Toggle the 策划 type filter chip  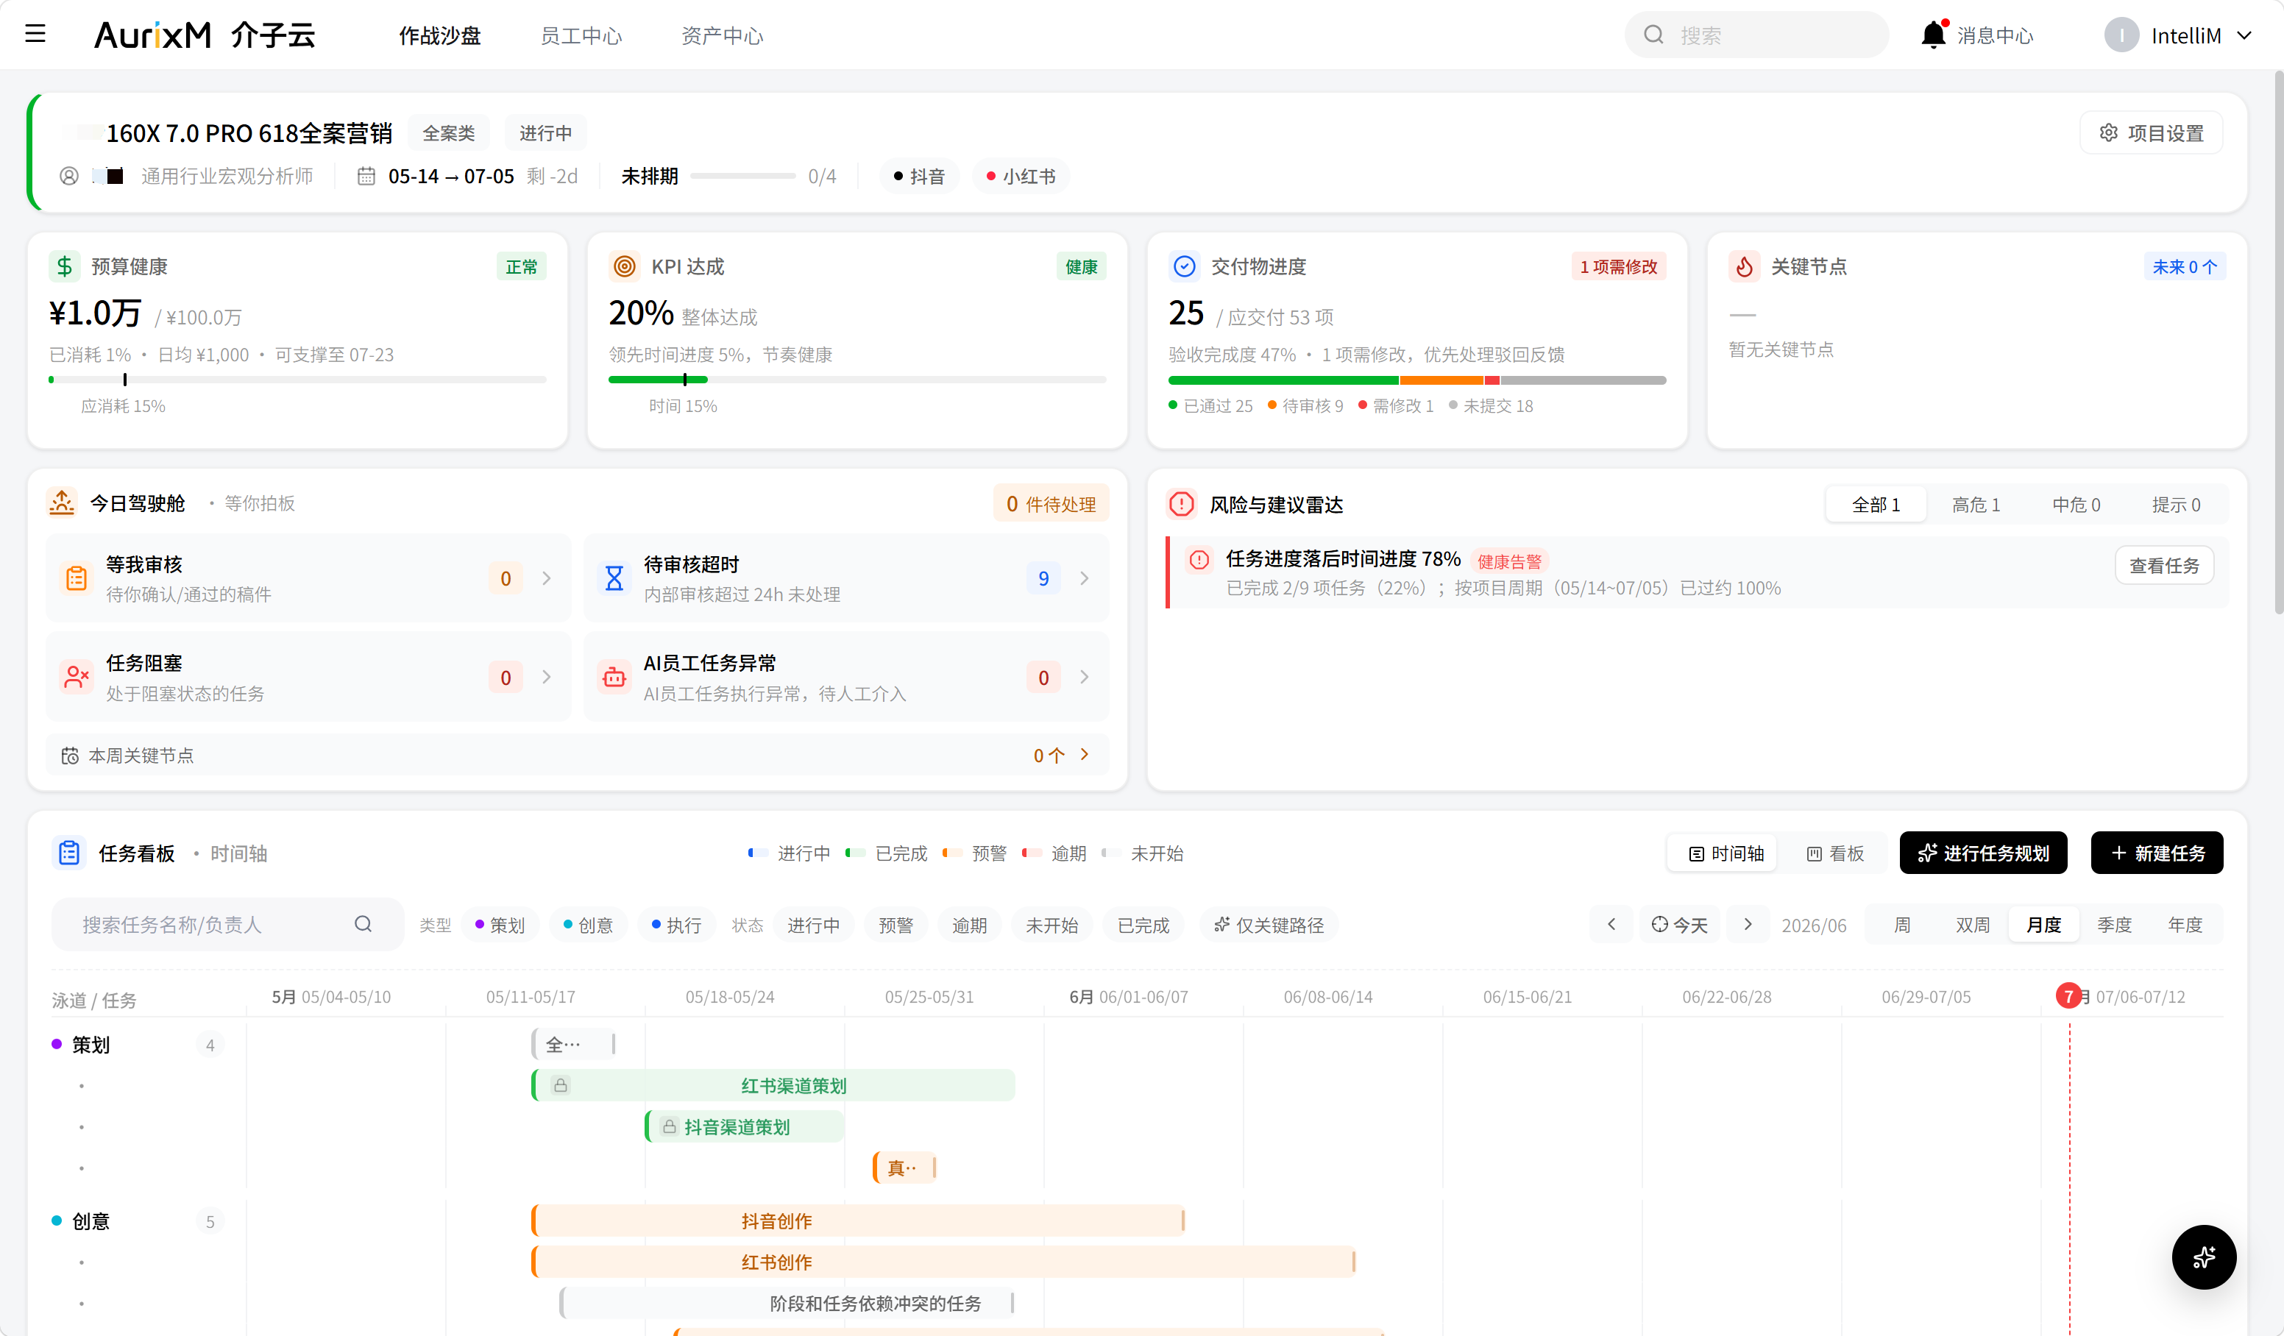coord(500,925)
